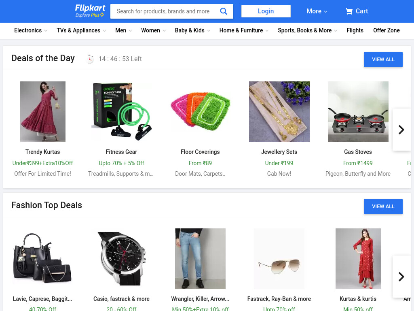Image resolution: width=414 pixels, height=311 pixels.
Task: Click next arrow in Fashion Top Deals carousel
Action: point(401,277)
